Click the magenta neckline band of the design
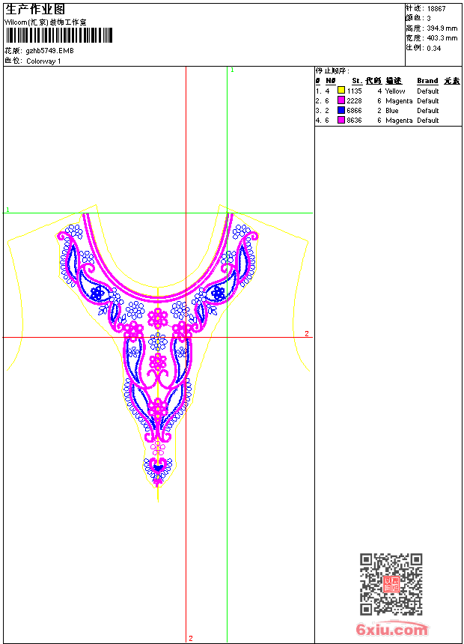 tap(158, 294)
